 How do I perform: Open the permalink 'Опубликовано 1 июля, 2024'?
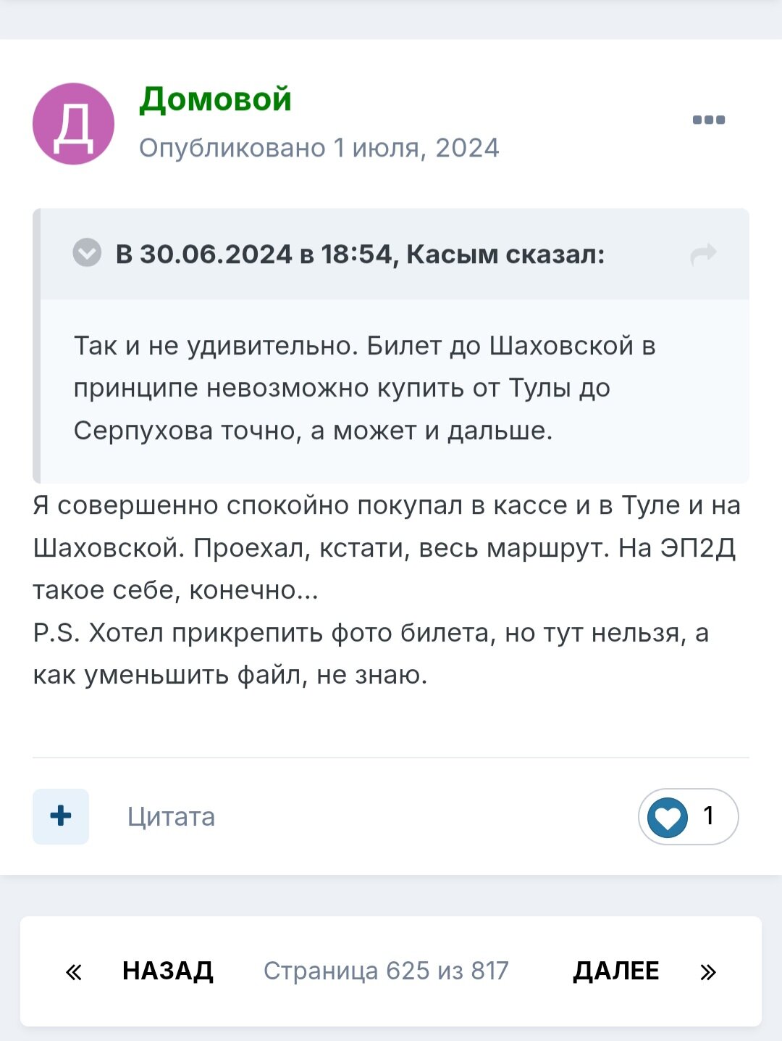319,148
